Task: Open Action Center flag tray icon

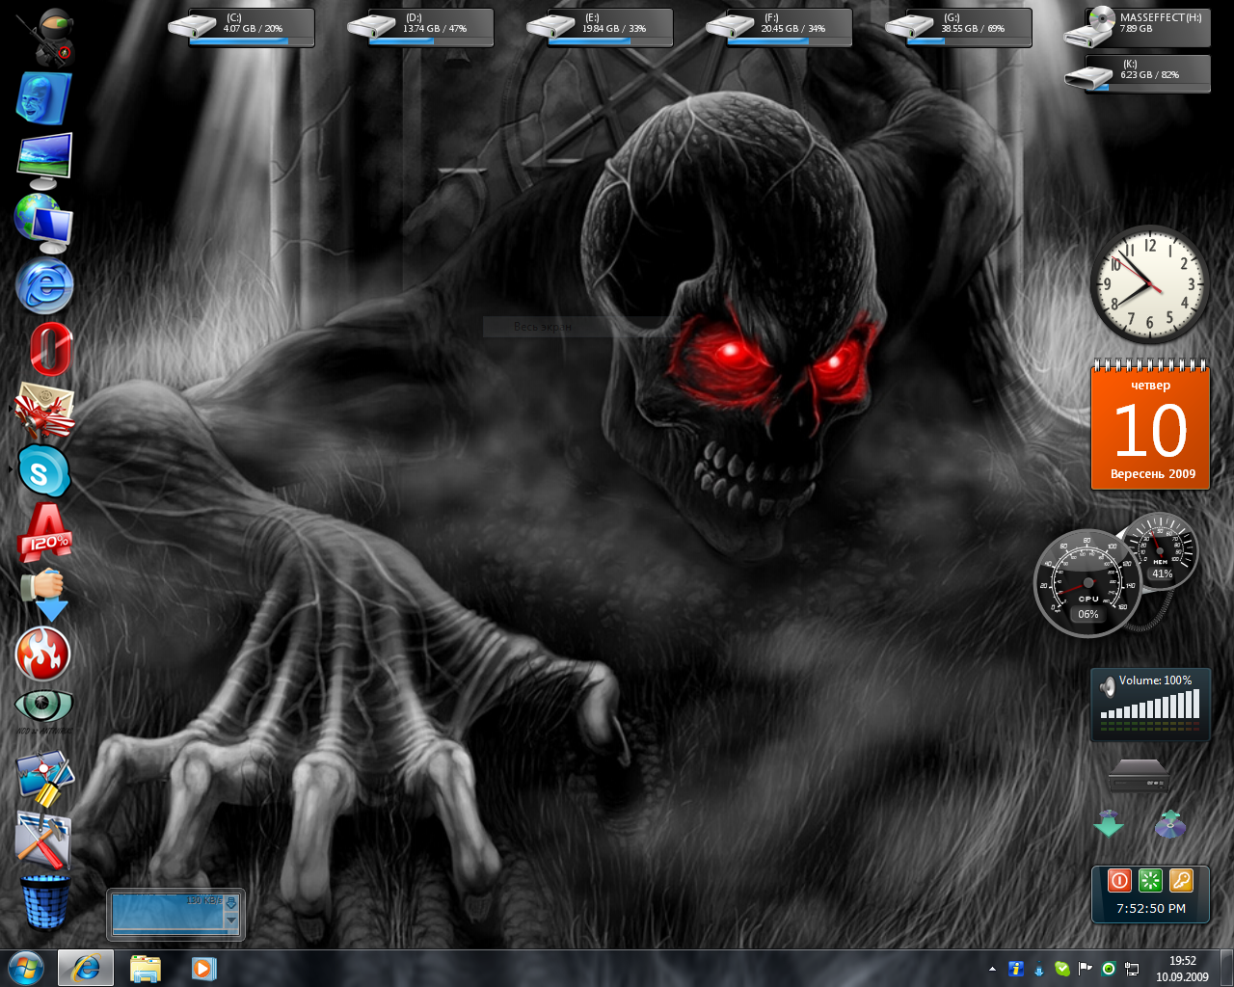Action: (x=1086, y=969)
